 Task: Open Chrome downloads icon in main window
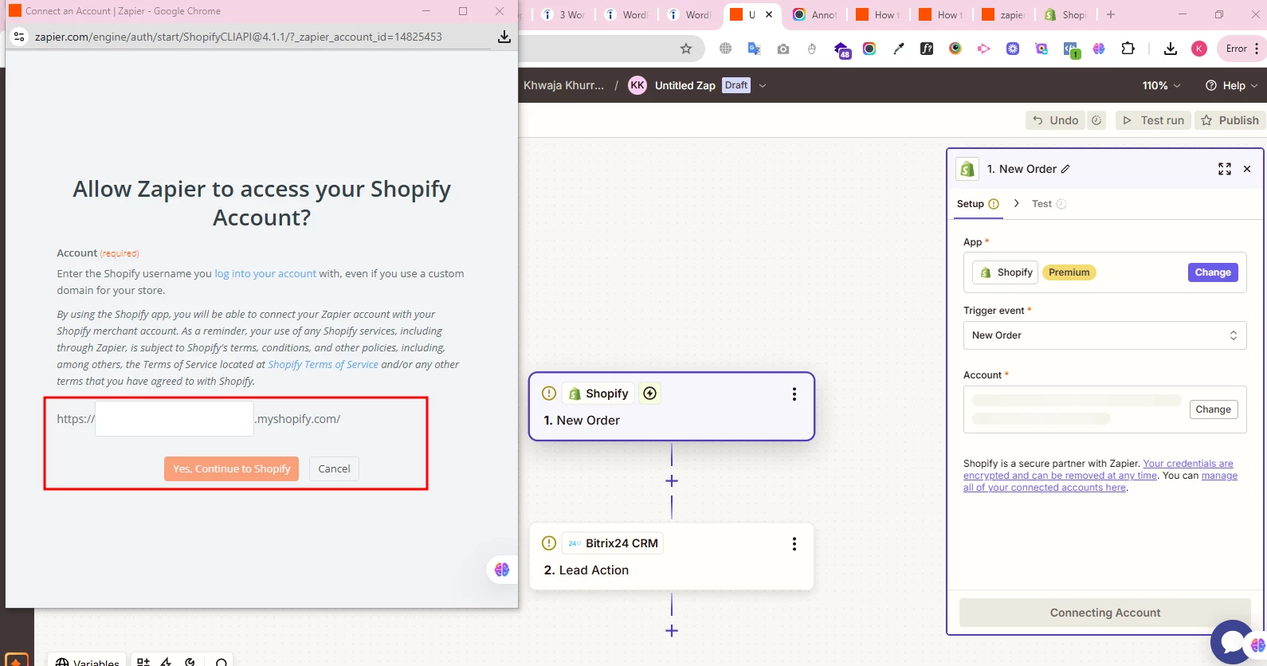point(1171,49)
